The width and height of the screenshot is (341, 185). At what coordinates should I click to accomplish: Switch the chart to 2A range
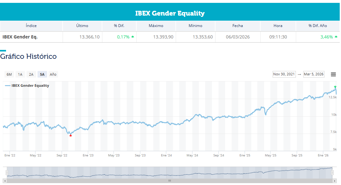click(31, 74)
